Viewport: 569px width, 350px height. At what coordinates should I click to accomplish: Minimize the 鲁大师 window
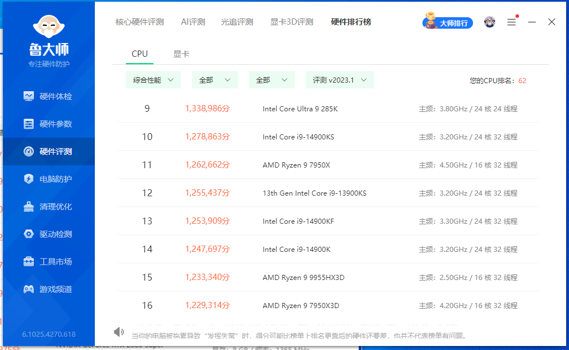coord(532,22)
